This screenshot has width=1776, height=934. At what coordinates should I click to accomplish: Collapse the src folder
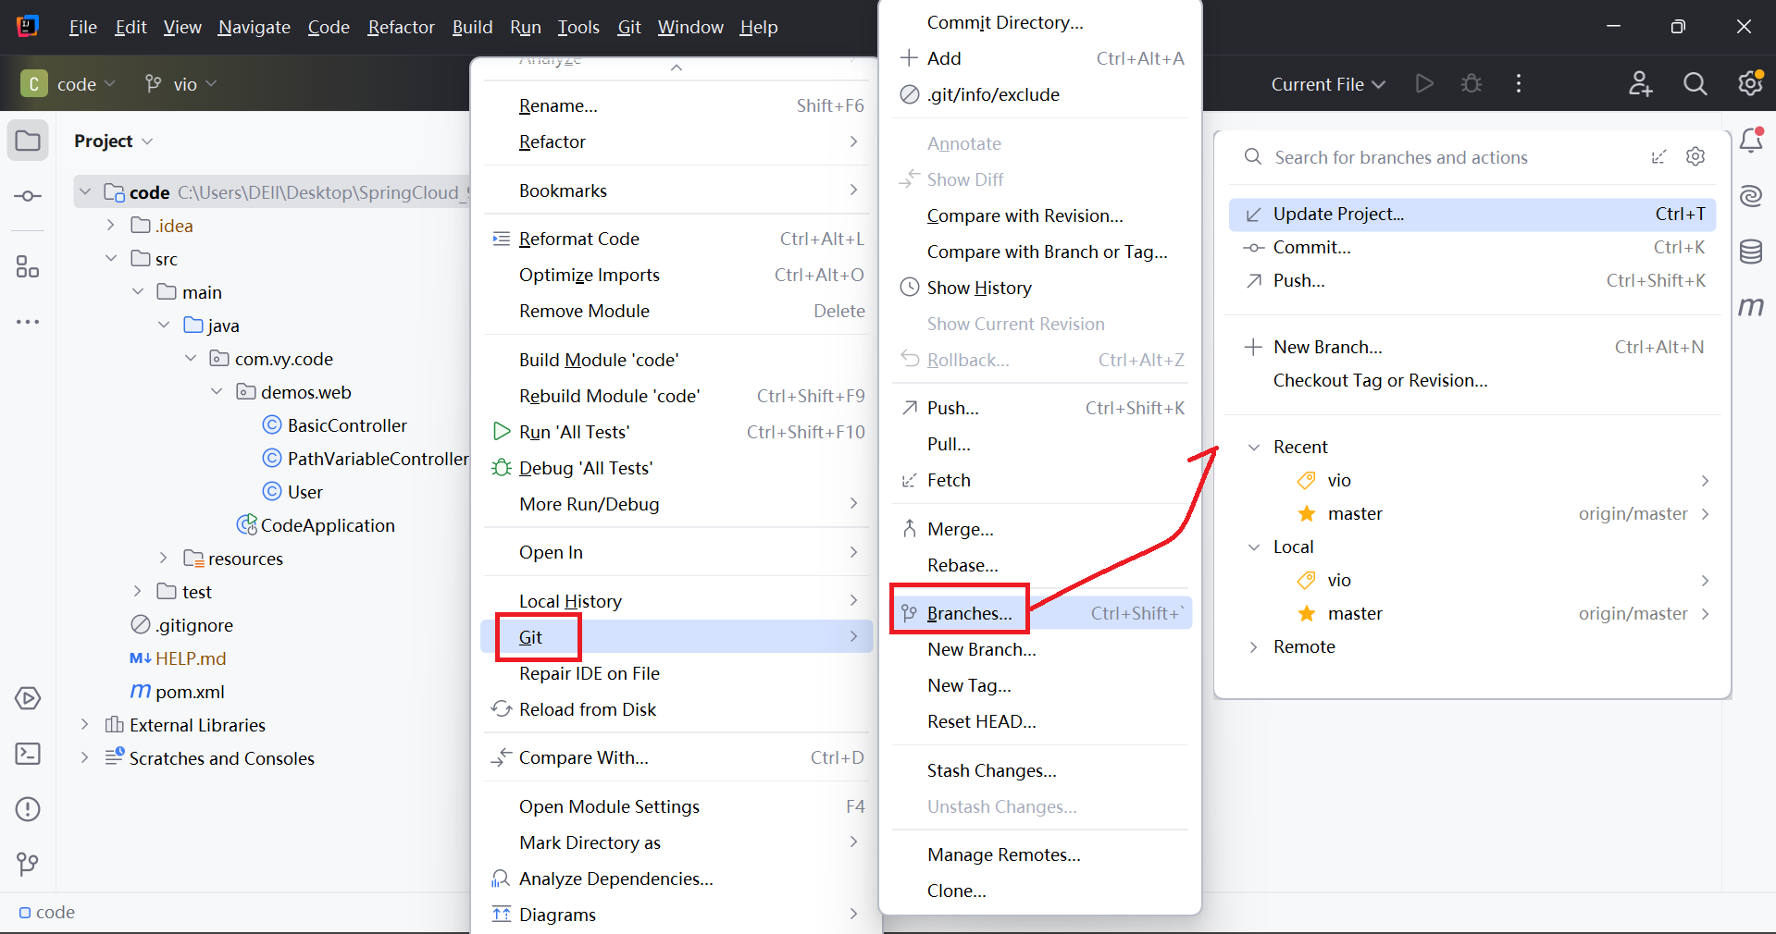coord(111,258)
